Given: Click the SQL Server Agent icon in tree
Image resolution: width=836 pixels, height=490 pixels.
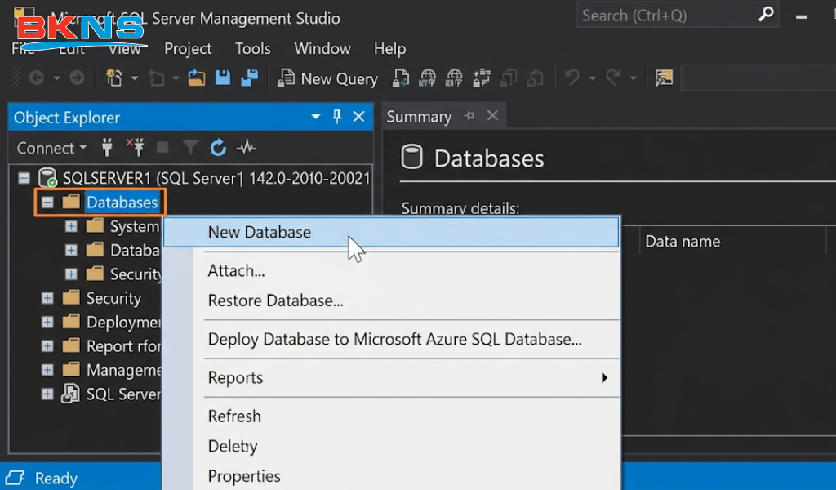Looking at the screenshot, I should click(70, 394).
